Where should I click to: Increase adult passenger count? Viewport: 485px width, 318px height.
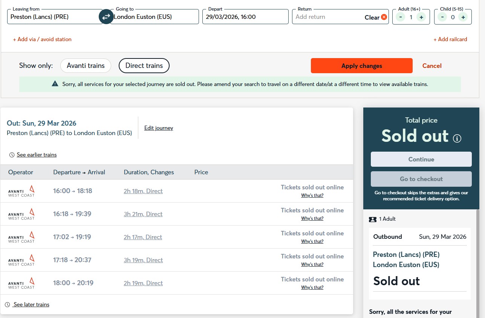point(421,17)
